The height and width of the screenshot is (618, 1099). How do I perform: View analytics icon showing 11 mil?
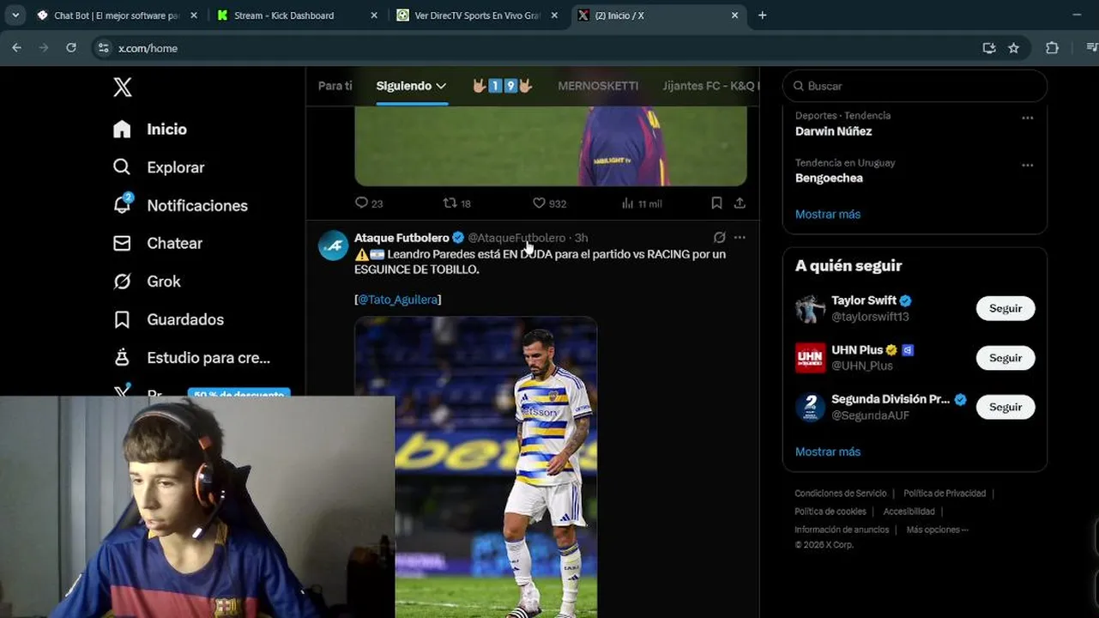click(x=641, y=203)
